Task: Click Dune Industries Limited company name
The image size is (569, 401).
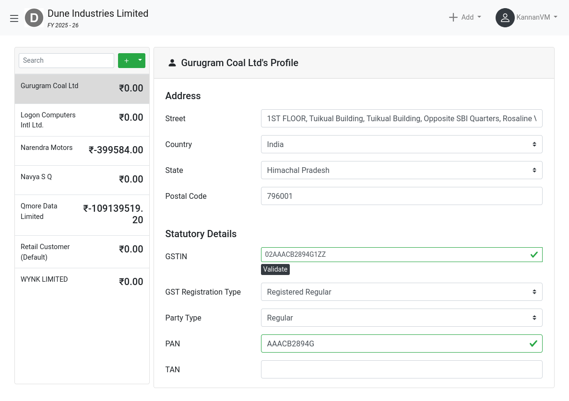Action: coord(98,13)
